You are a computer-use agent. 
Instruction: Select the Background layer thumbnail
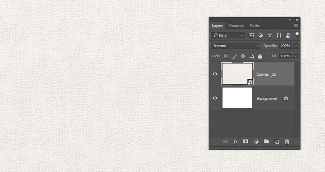coord(237,98)
